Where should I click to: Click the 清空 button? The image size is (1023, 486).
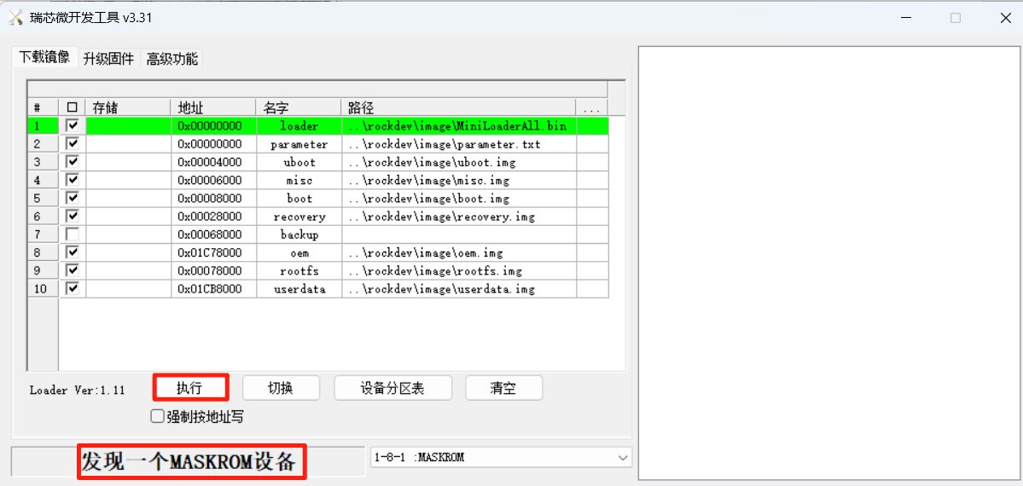tap(503, 388)
